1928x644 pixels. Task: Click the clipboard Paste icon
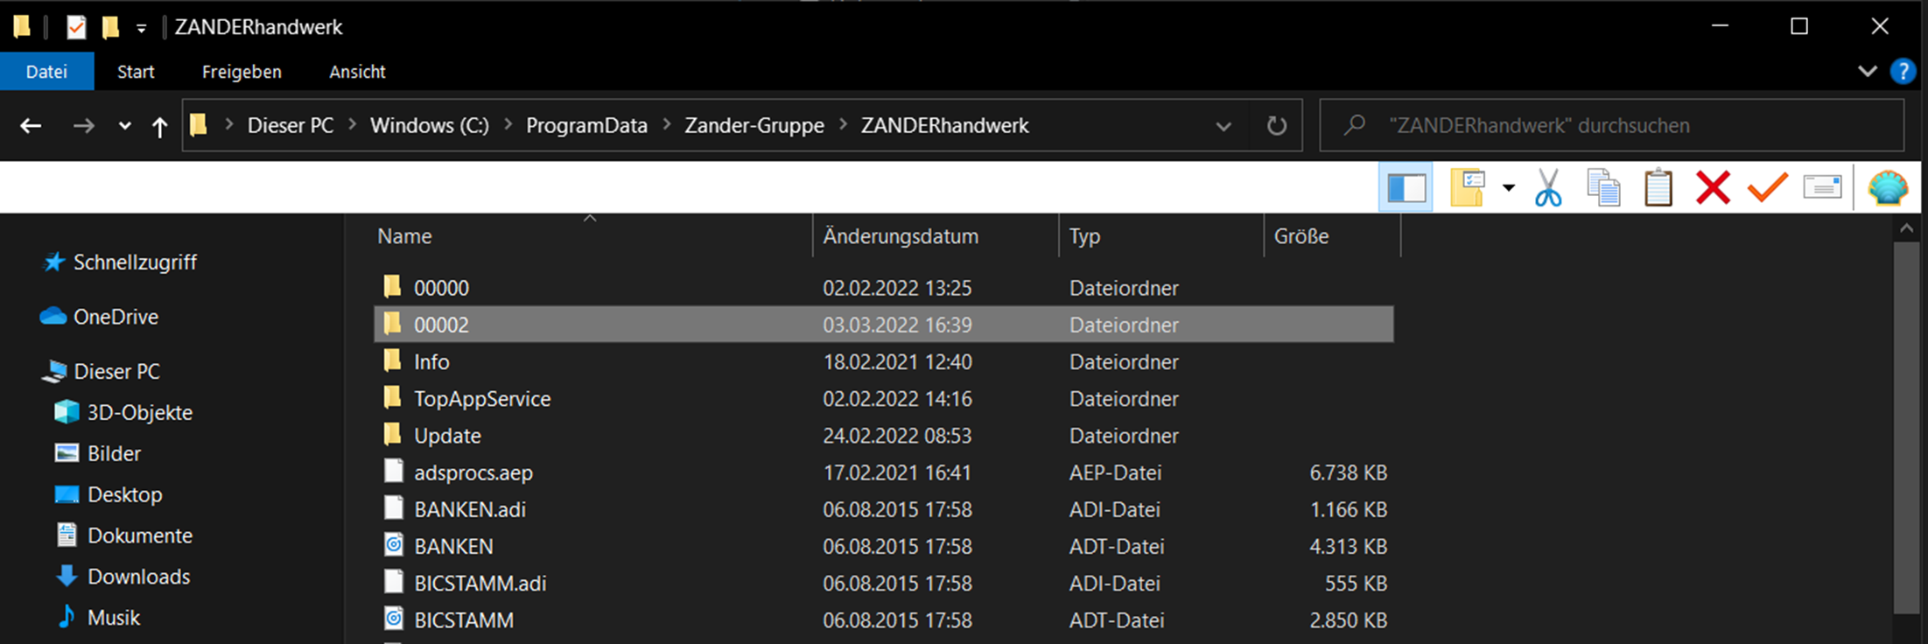pyautogui.click(x=1658, y=187)
